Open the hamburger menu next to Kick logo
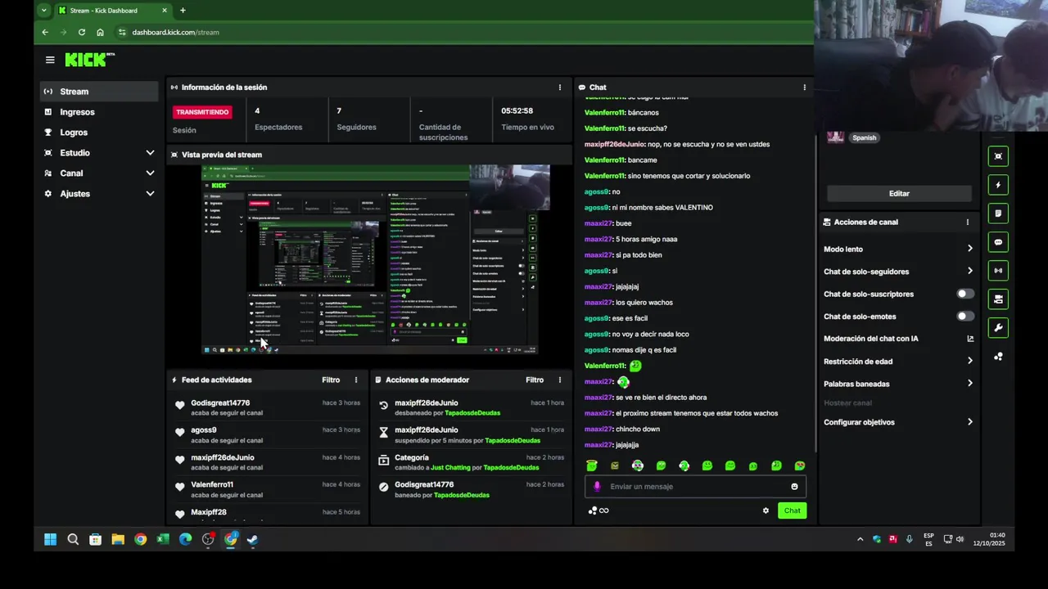 (x=50, y=60)
